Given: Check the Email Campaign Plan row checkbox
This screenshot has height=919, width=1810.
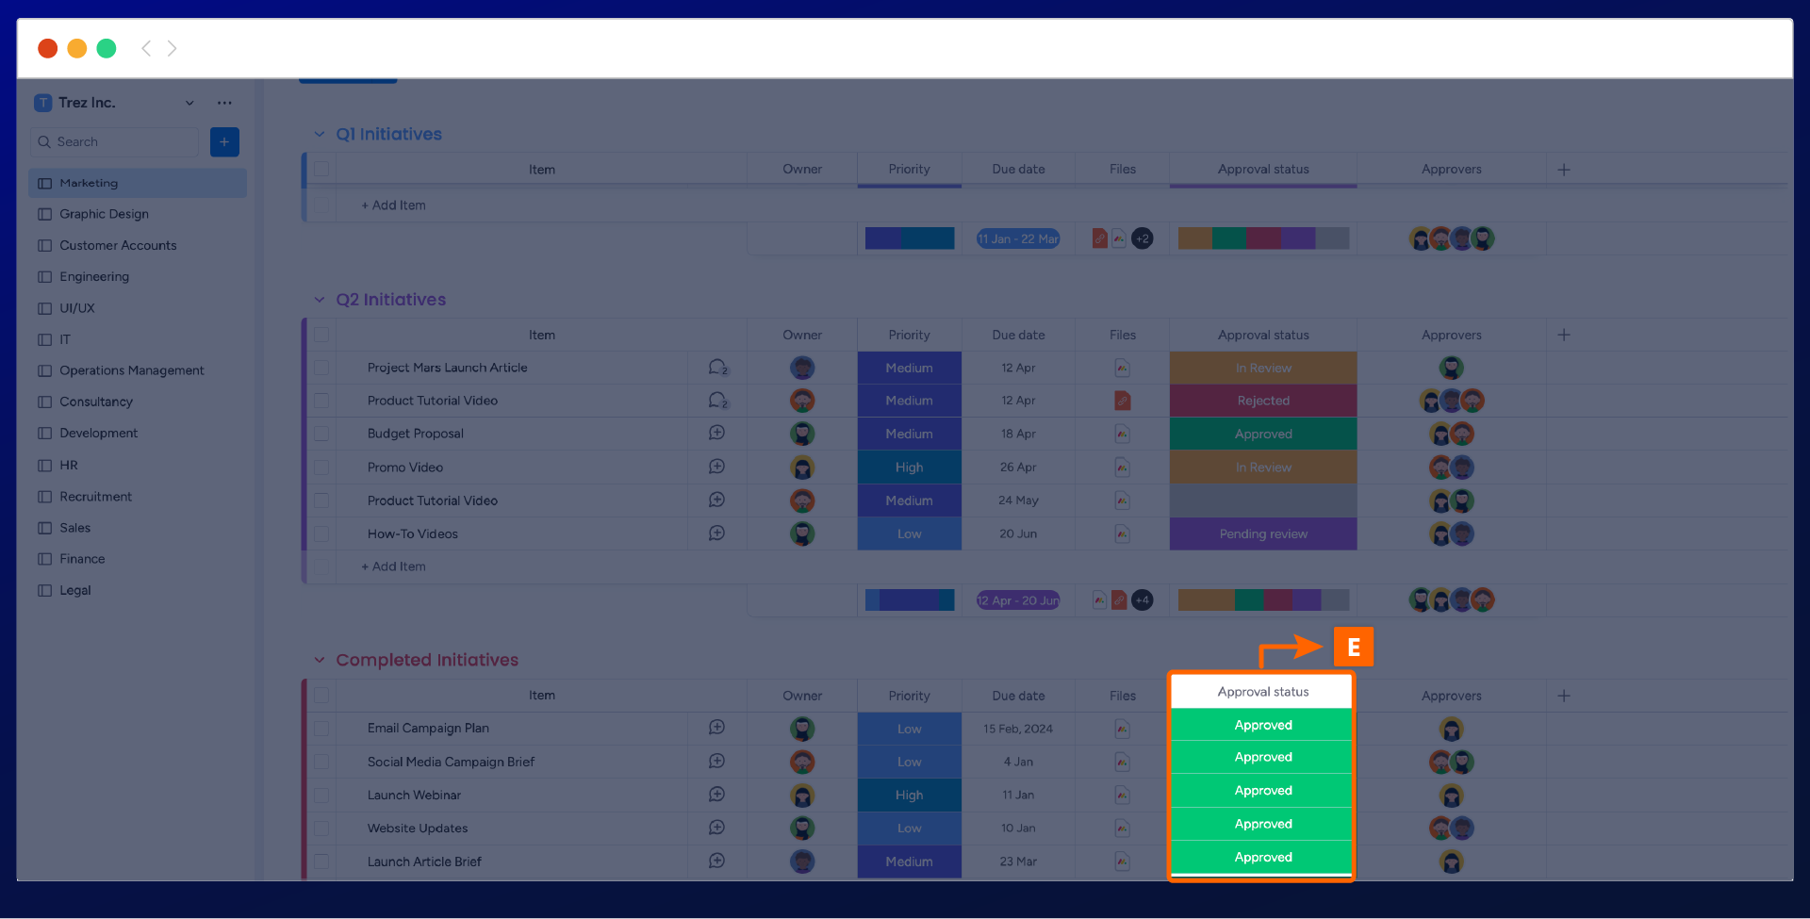Looking at the screenshot, I should pyautogui.click(x=321, y=729).
